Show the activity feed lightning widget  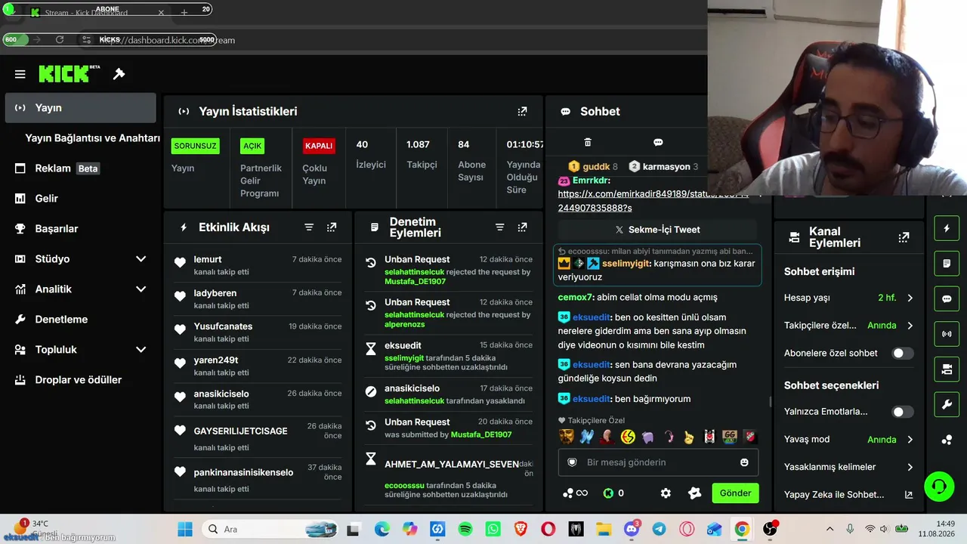(947, 228)
